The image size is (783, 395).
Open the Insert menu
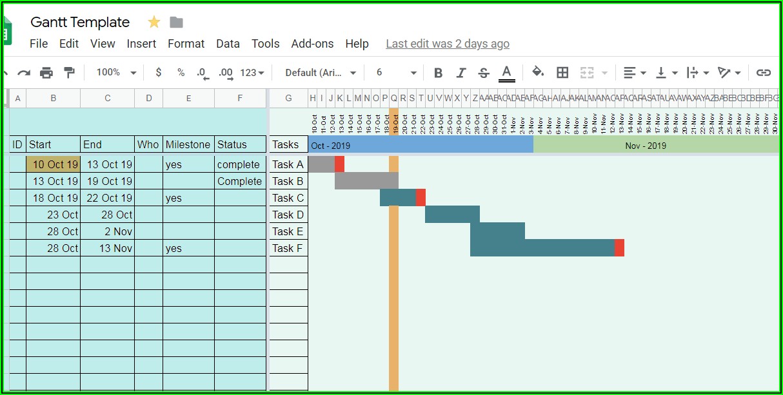coord(141,44)
